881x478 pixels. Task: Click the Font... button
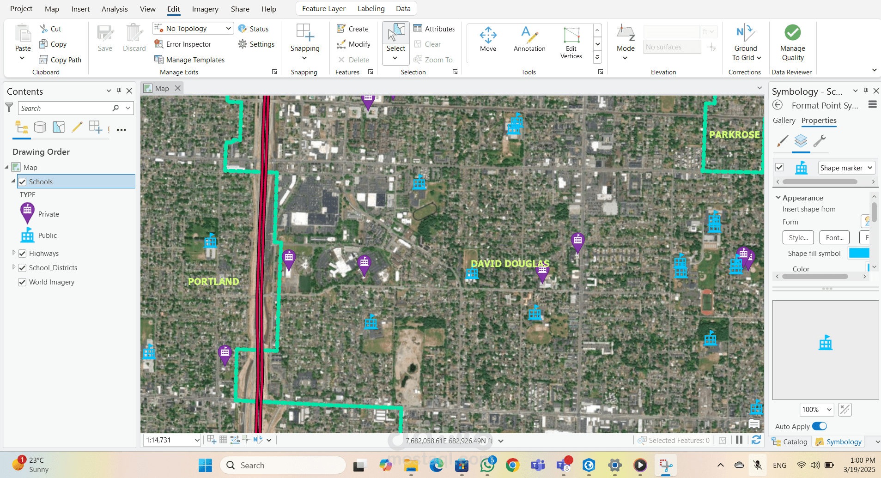click(834, 238)
